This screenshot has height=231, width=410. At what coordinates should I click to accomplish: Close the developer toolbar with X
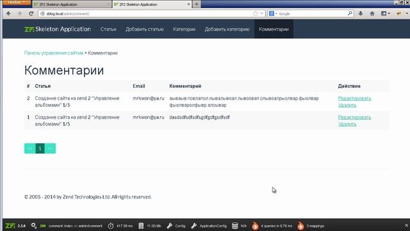(x=406, y=225)
